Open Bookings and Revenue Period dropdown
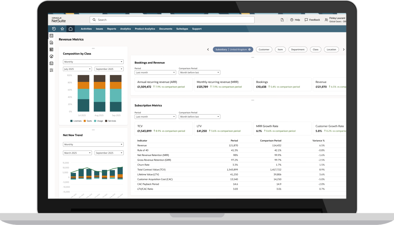The image size is (394, 225). coord(155,72)
